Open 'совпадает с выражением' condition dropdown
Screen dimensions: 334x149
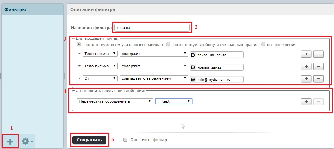[154, 78]
